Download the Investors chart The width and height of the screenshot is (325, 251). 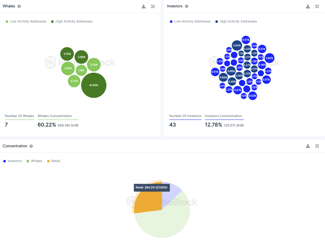[x=308, y=6]
